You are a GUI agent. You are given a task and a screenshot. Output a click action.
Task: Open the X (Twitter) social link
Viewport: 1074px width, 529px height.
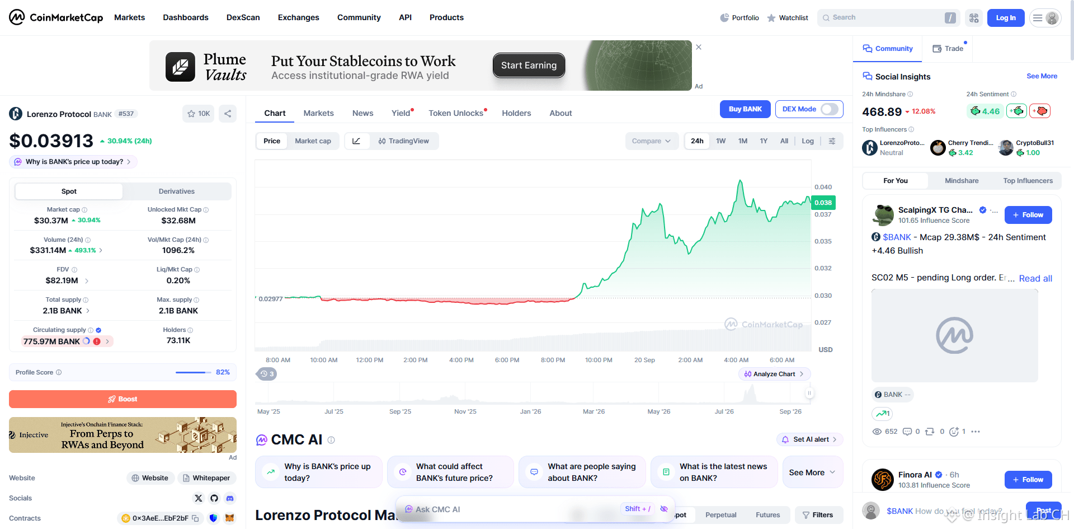tap(199, 498)
